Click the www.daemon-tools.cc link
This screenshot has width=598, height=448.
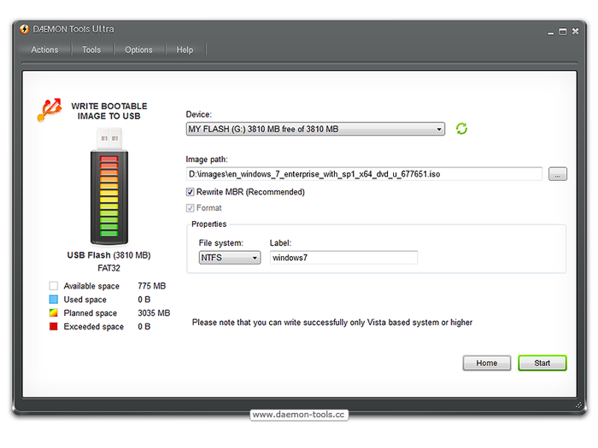pos(299,415)
